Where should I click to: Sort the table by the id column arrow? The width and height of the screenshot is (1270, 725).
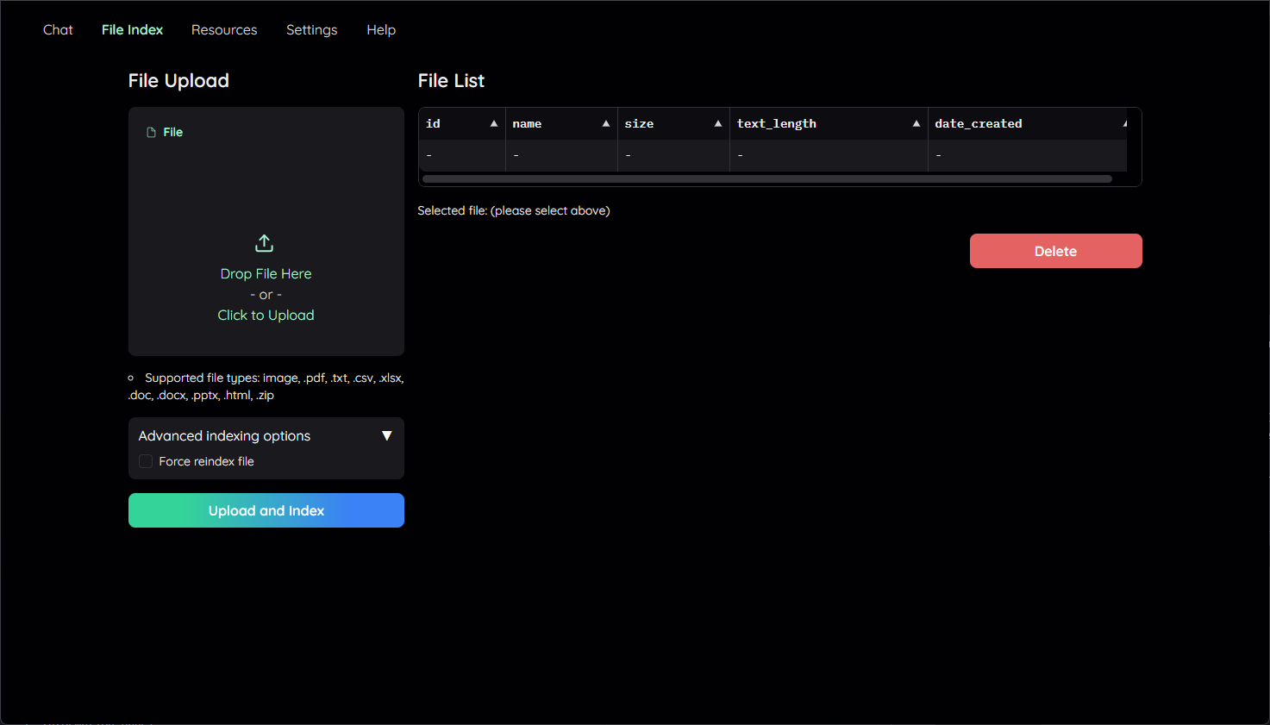click(494, 124)
